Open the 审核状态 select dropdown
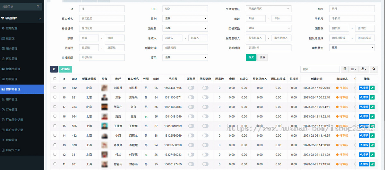The image size is (385, 170). [x=352, y=48]
